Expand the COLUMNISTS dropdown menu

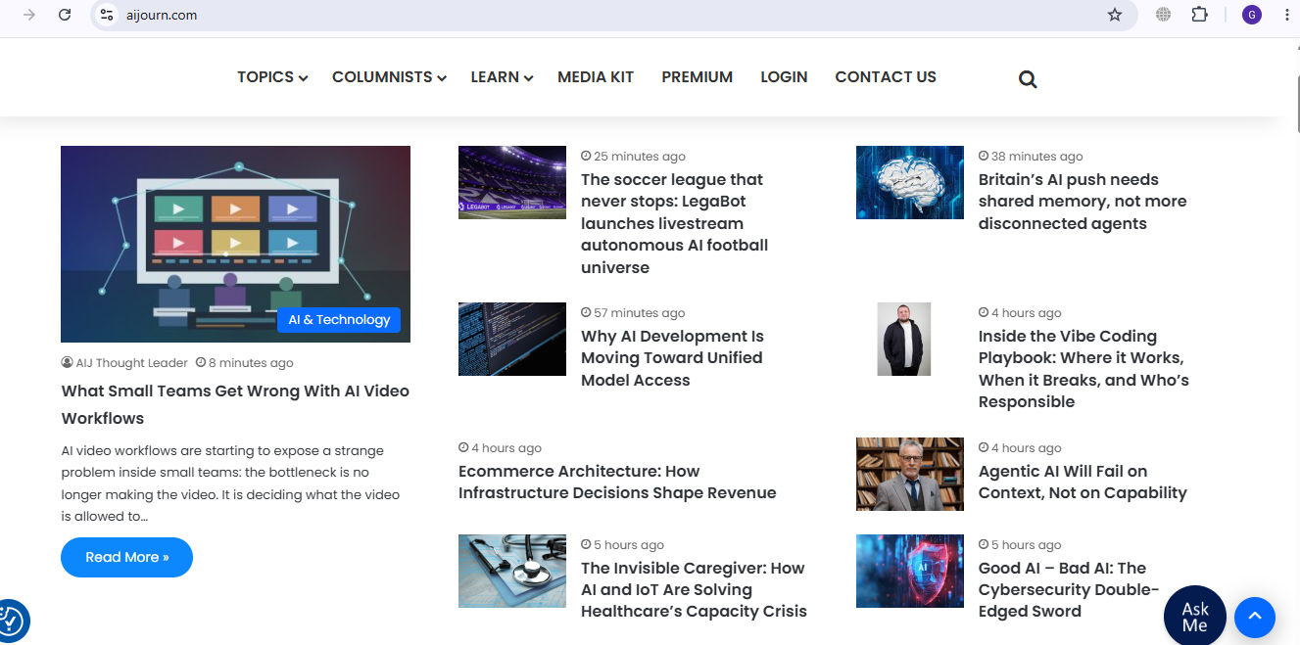(x=389, y=77)
